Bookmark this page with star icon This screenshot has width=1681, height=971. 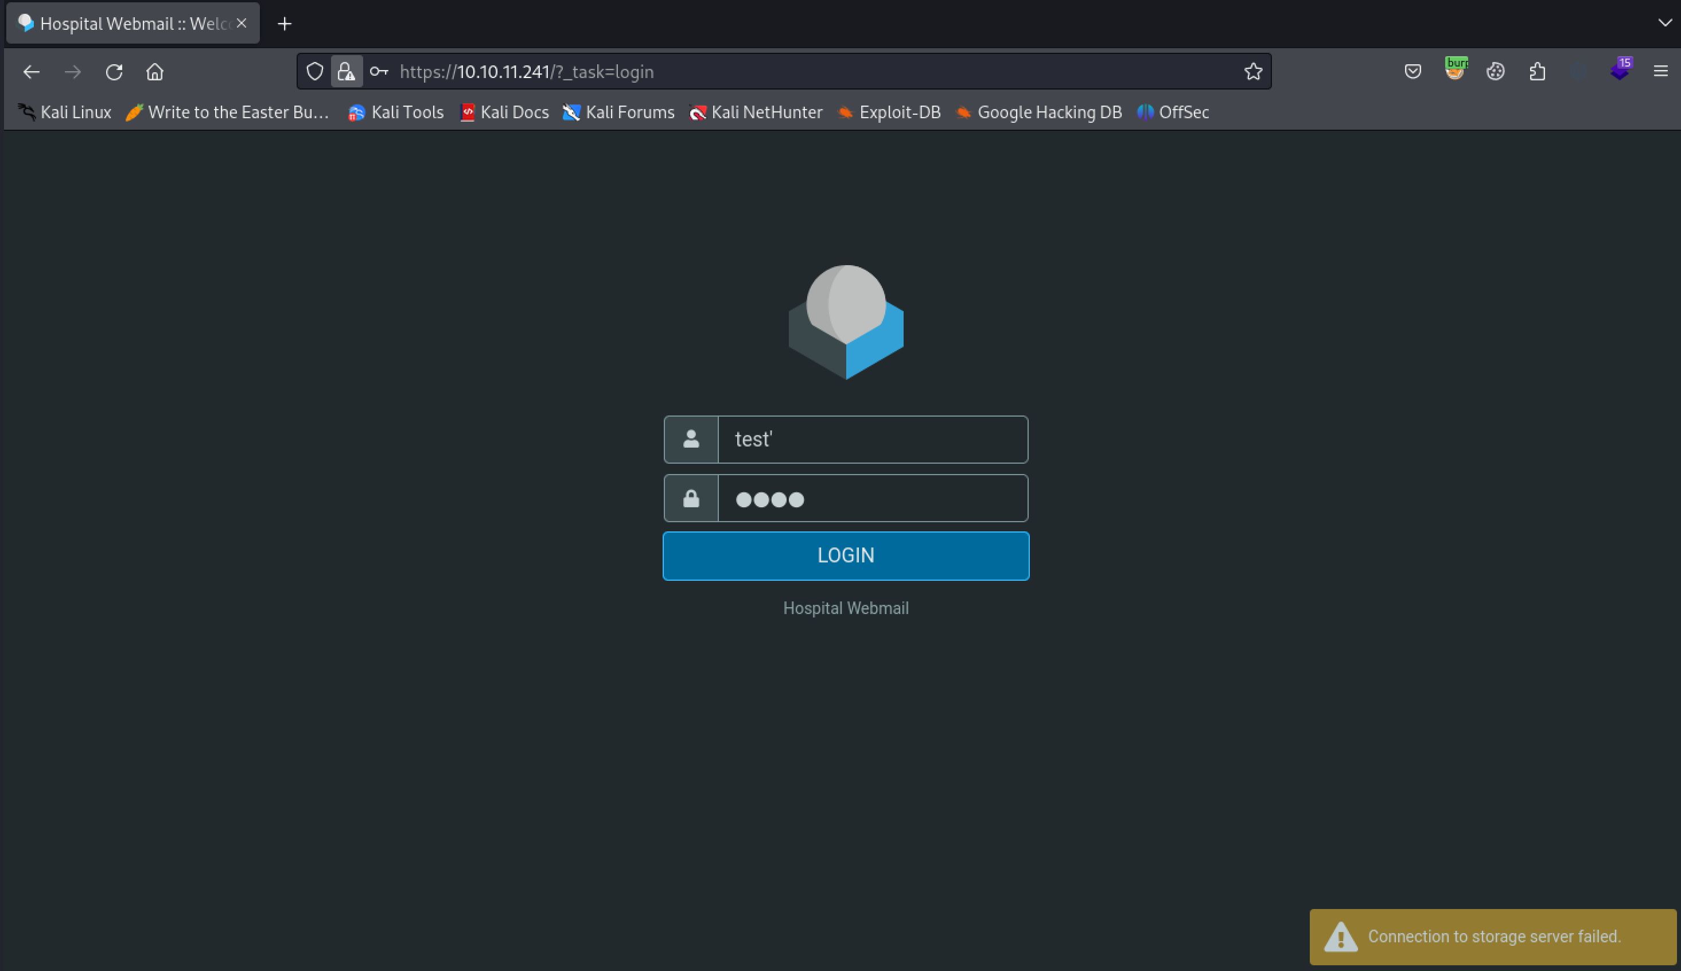click(1253, 72)
